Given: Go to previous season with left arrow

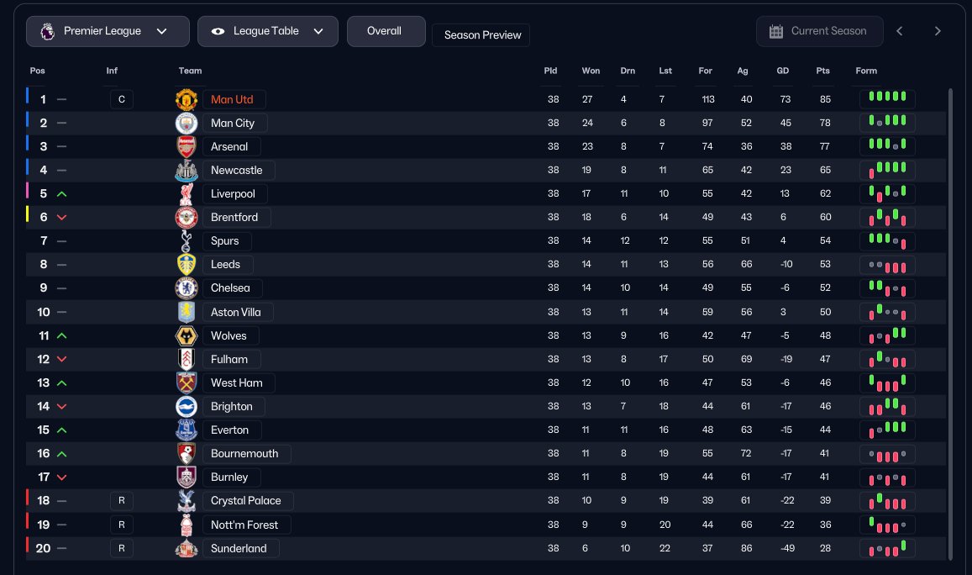Looking at the screenshot, I should click(900, 31).
